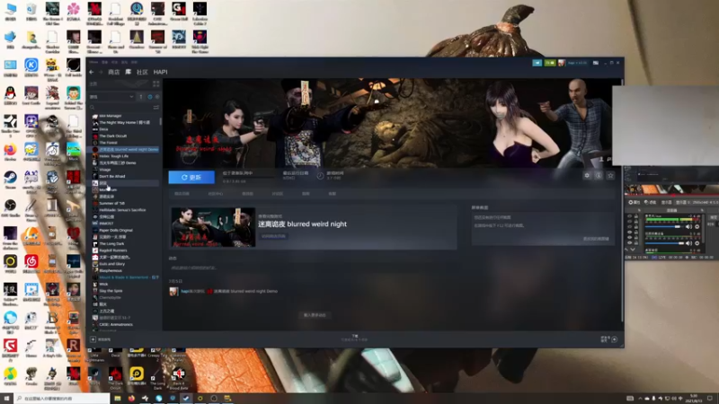Open advanced filter options icon

tap(155, 107)
